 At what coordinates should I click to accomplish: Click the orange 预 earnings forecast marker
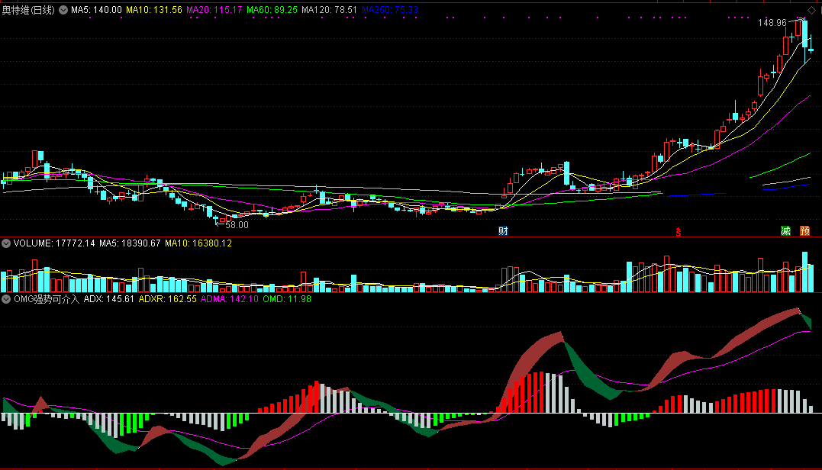click(804, 231)
